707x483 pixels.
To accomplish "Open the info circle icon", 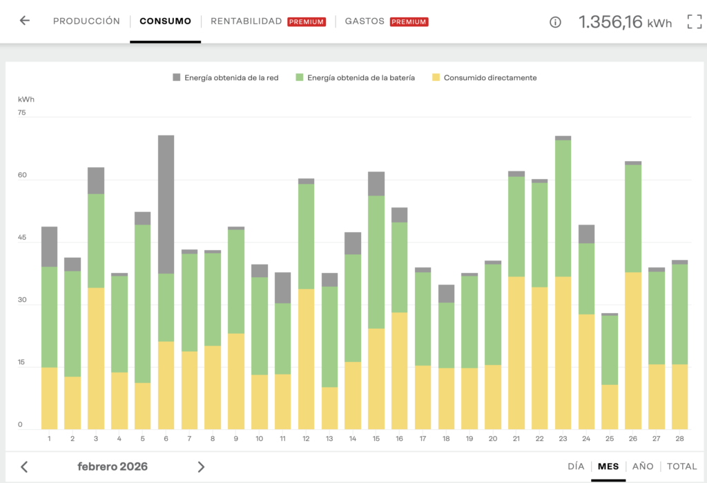I will coord(555,22).
